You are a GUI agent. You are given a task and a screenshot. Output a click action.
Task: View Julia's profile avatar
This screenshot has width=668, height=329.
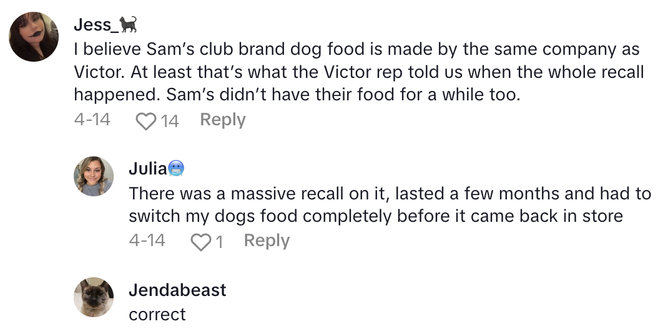click(94, 176)
